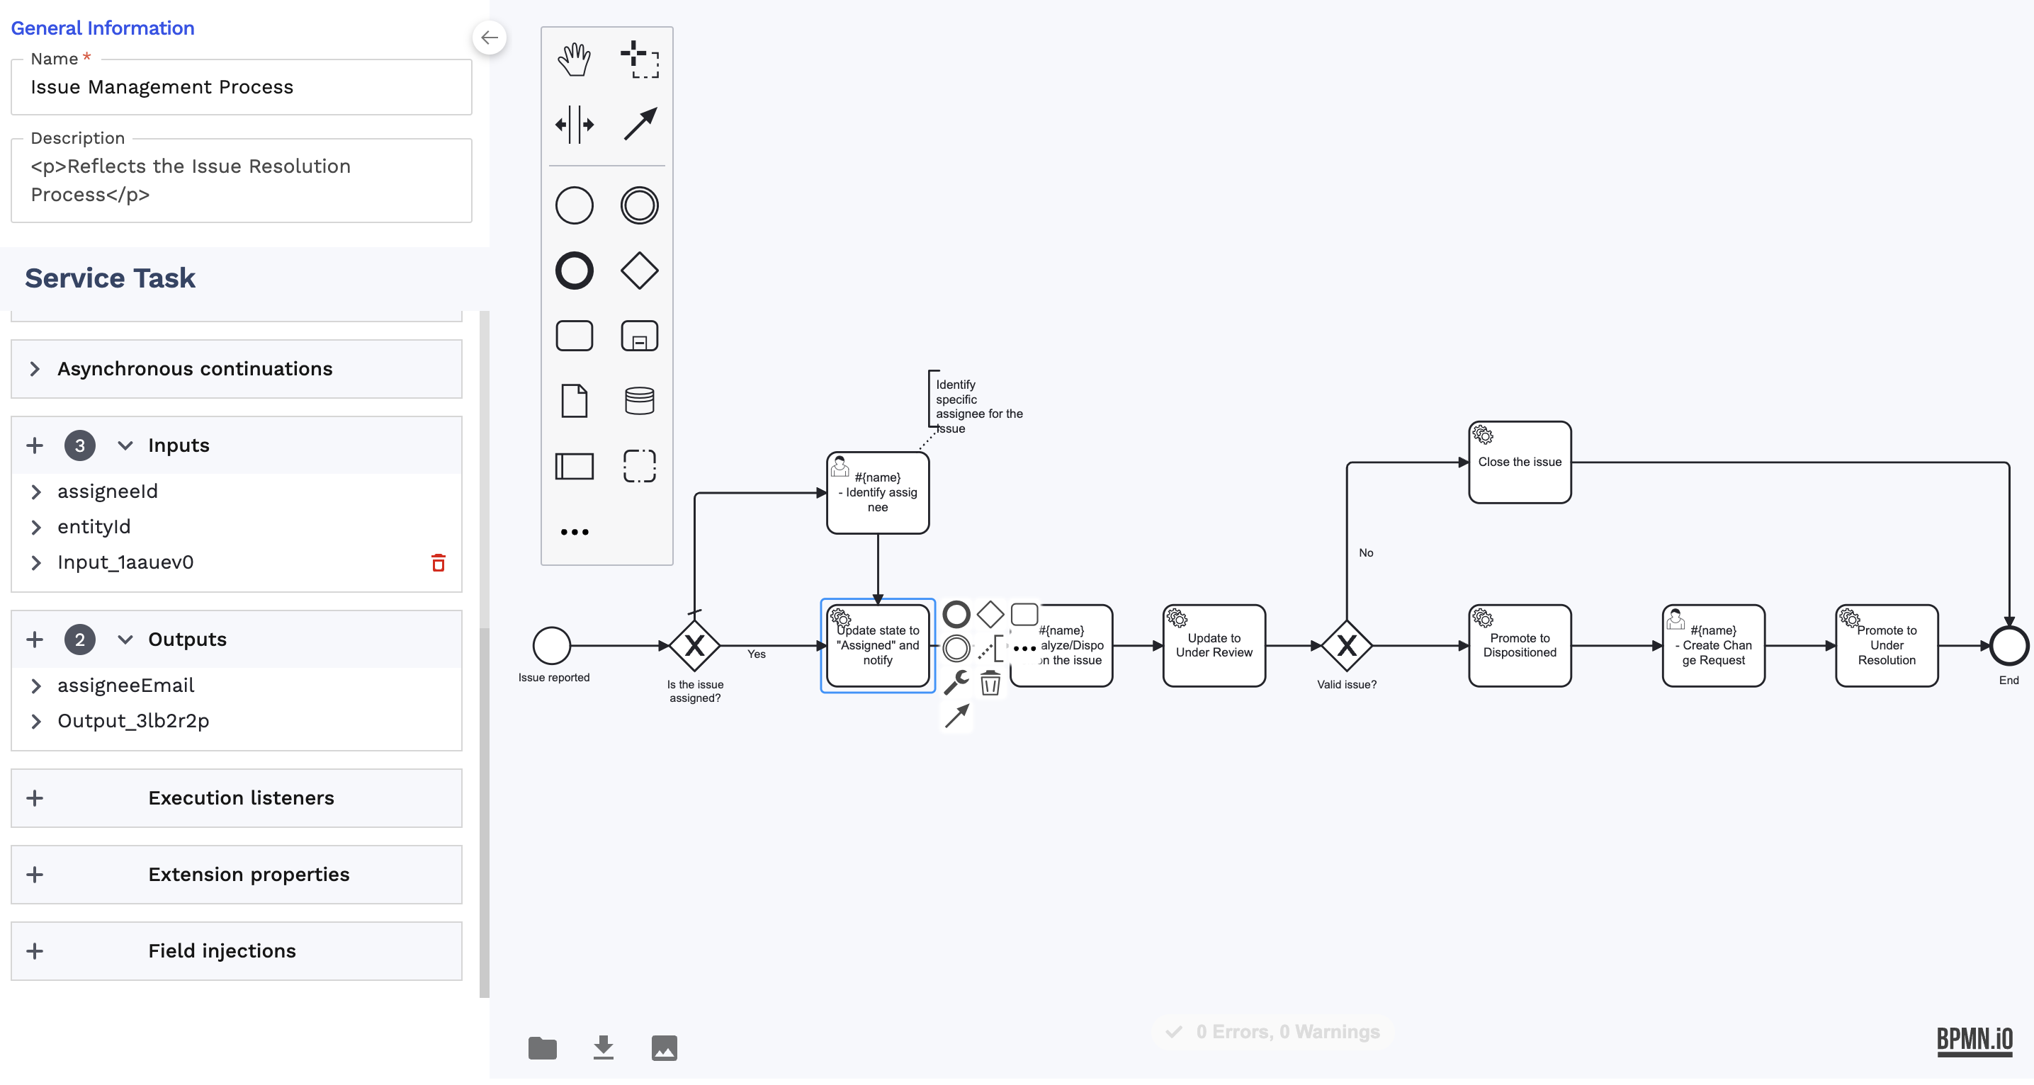
Task: Select the Create Change Request user task
Action: pyautogui.click(x=1714, y=645)
